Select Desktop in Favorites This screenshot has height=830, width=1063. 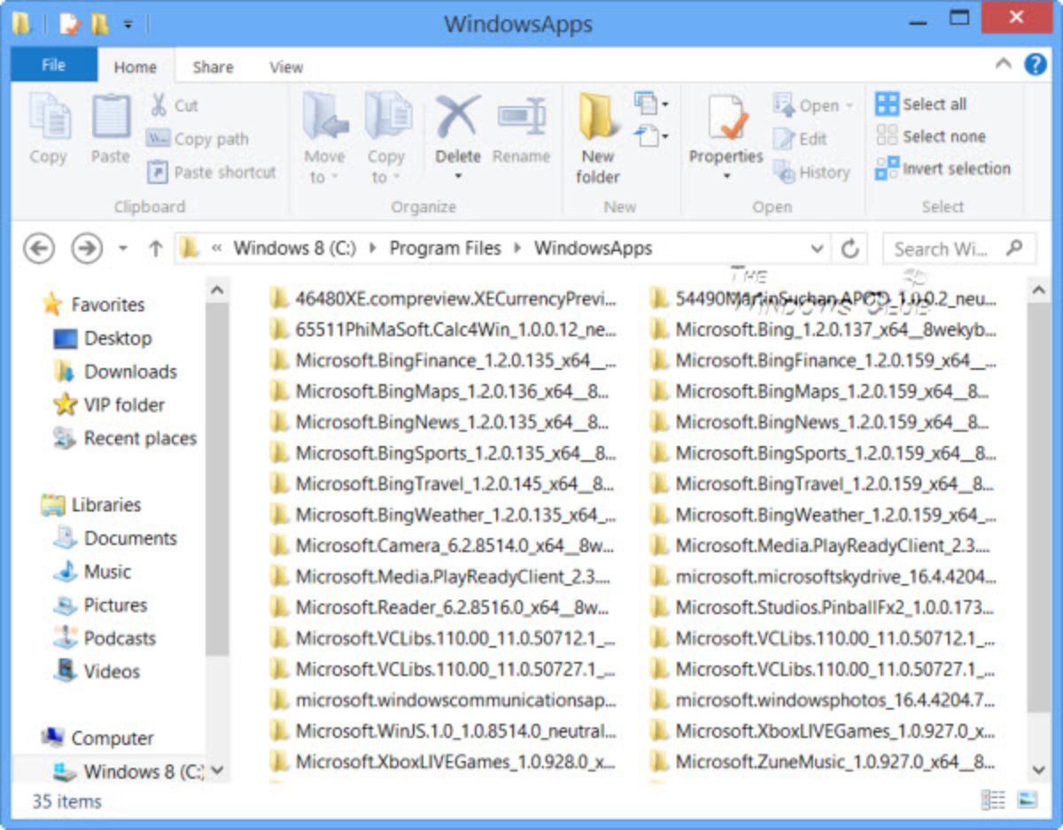point(103,338)
